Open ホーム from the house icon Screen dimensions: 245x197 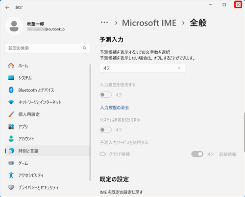[x=11, y=66]
